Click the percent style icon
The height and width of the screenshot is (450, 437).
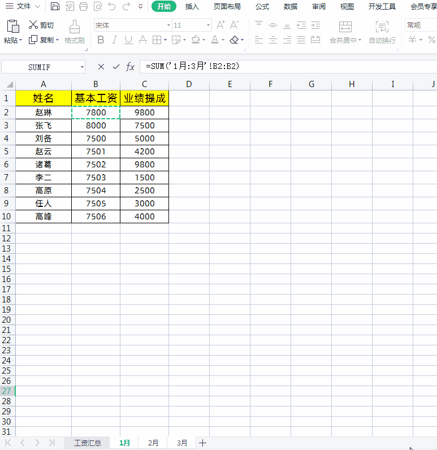[x=431, y=40]
